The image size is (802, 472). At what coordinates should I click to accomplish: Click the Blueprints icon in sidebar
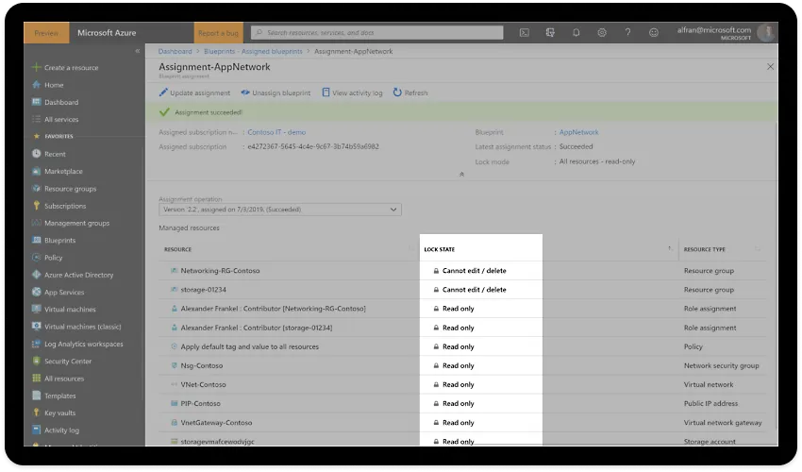point(36,240)
